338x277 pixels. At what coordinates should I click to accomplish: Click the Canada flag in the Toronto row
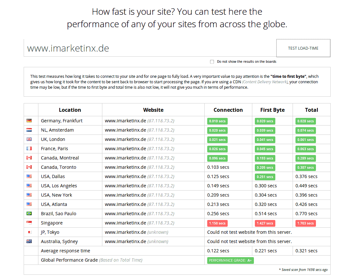pyautogui.click(x=29, y=167)
